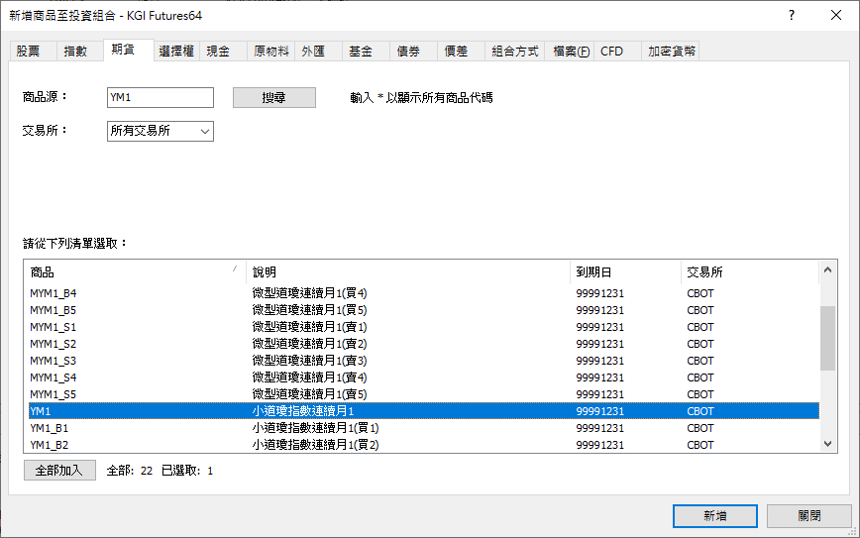Click the 商品源 input field containing YM1
The image size is (860, 538).
tap(161, 98)
